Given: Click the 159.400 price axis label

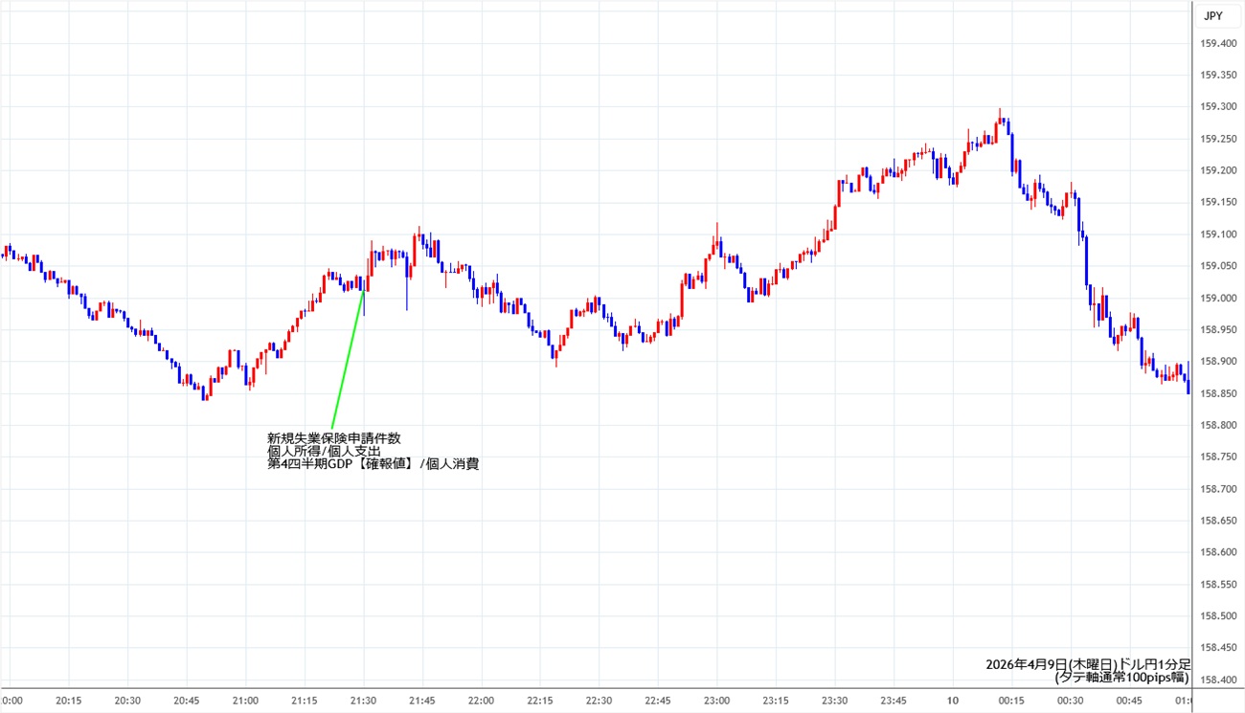Looking at the screenshot, I should point(1217,43).
